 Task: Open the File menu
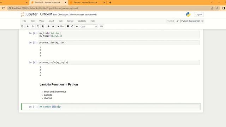(x=24, y=21)
